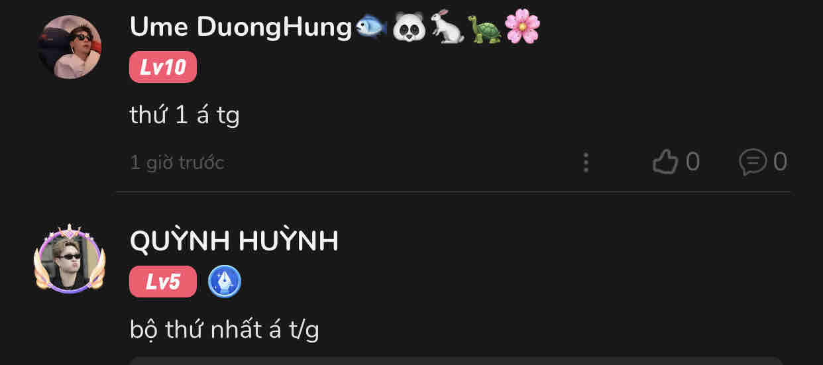Like Ume DuongHung's comment with thumbs-up icon
The width and height of the screenshot is (823, 365).
coord(665,162)
